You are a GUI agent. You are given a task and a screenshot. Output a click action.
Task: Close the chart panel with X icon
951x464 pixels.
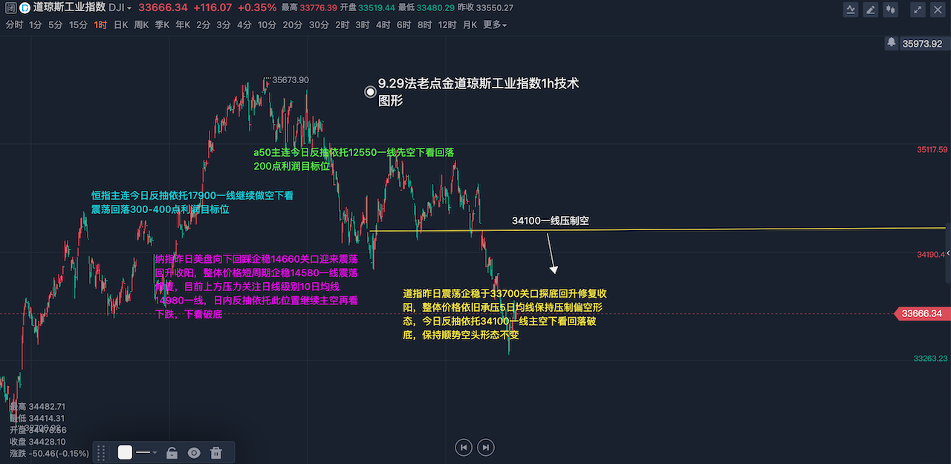[x=938, y=9]
